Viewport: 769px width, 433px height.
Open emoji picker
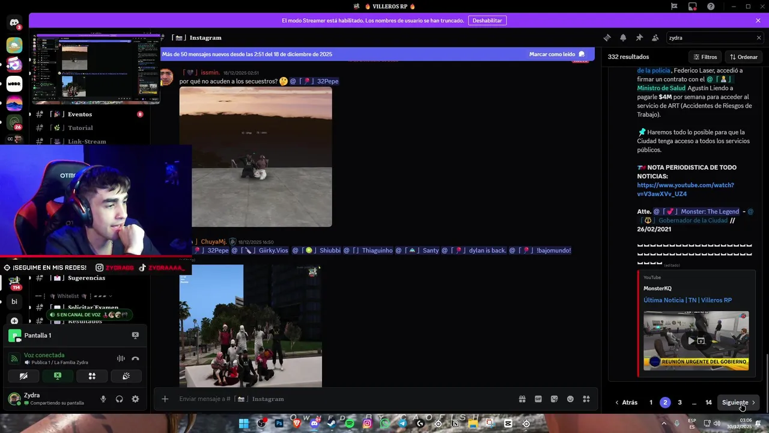click(570, 399)
